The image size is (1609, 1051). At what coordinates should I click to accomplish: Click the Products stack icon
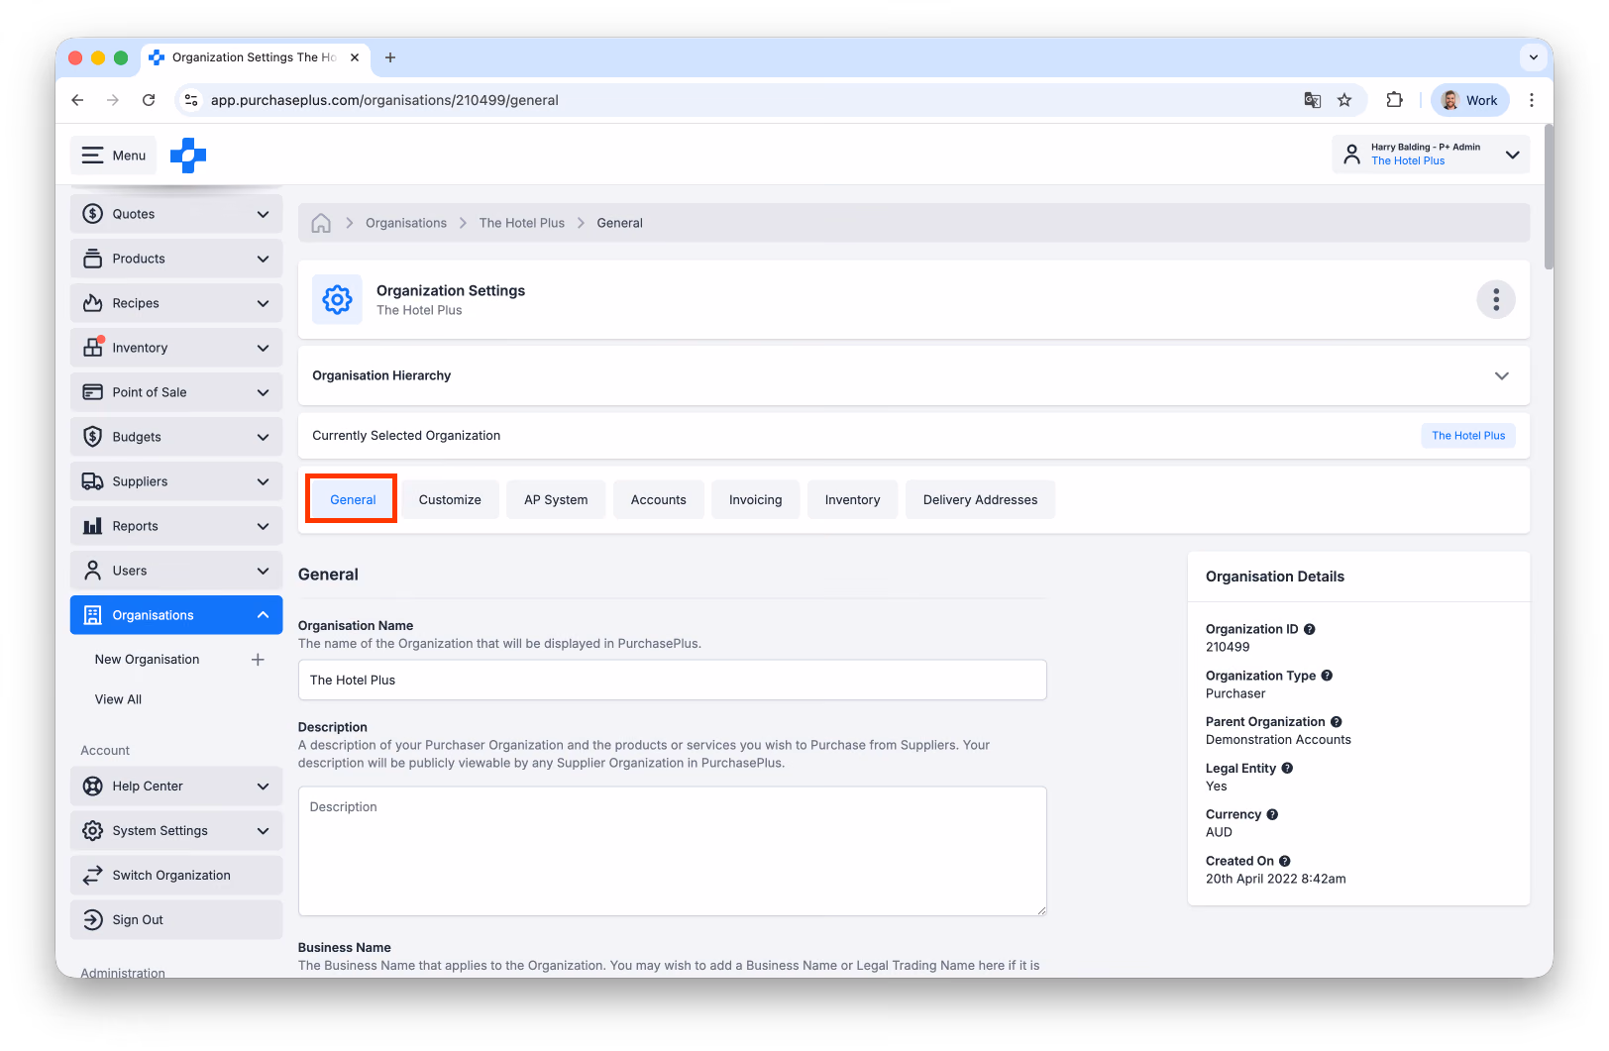(93, 259)
